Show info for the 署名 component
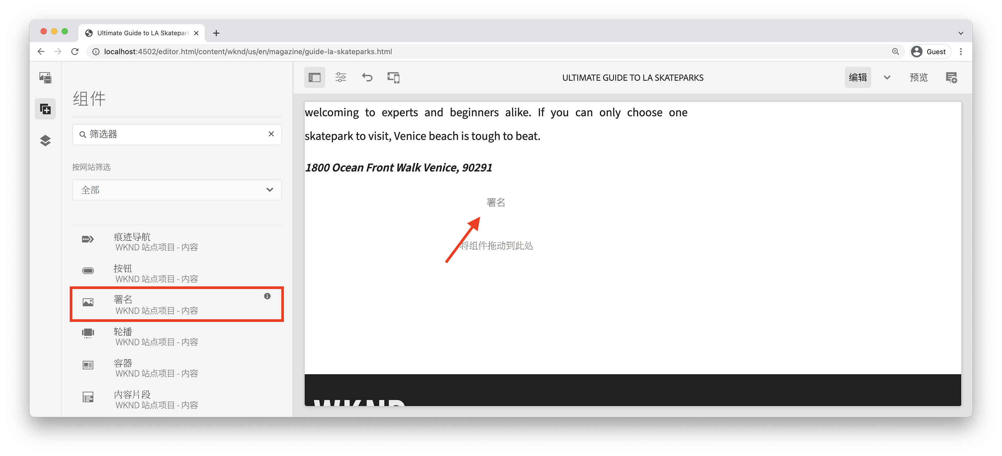 267,296
